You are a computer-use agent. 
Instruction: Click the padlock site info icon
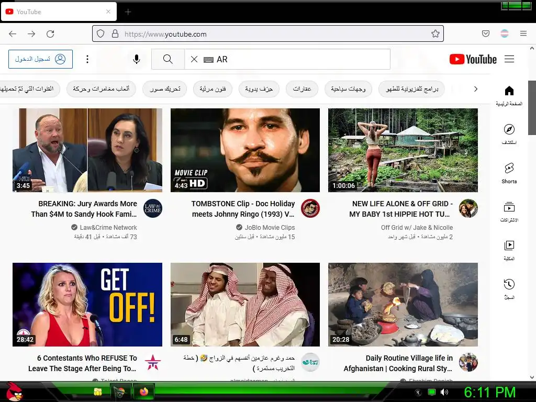pos(115,34)
